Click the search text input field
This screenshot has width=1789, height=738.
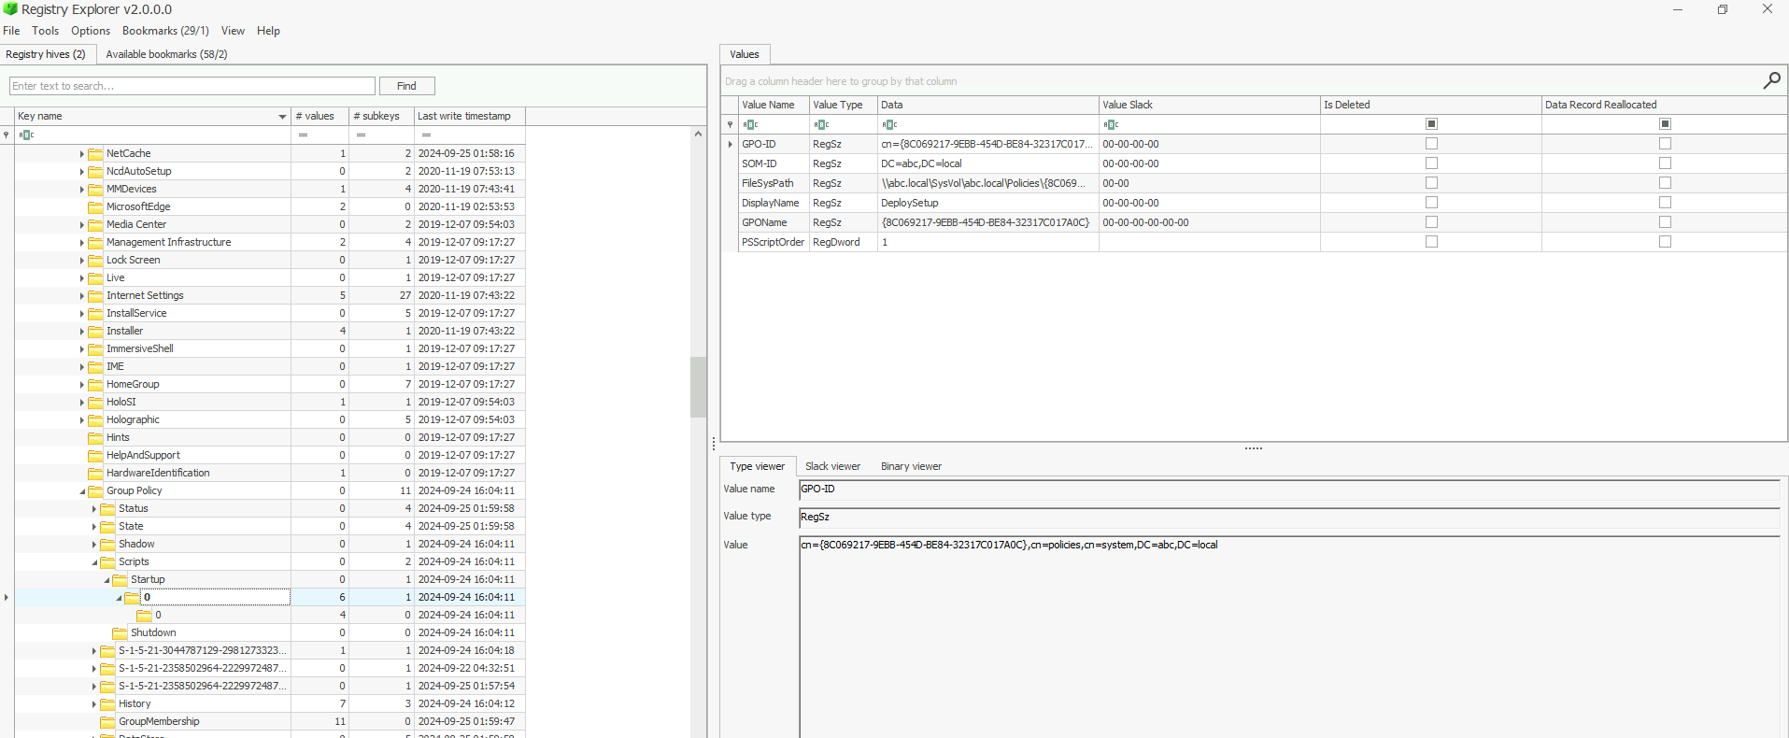[192, 86]
